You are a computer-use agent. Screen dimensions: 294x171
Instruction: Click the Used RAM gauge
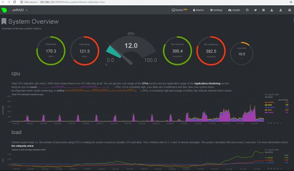(x=242, y=54)
